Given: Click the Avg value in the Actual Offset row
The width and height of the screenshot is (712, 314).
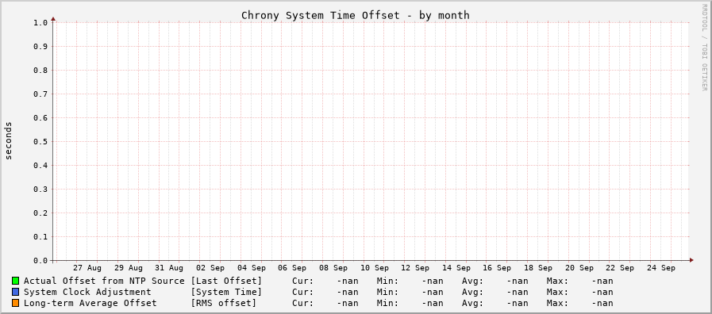Looking at the screenshot, I should point(518,281).
